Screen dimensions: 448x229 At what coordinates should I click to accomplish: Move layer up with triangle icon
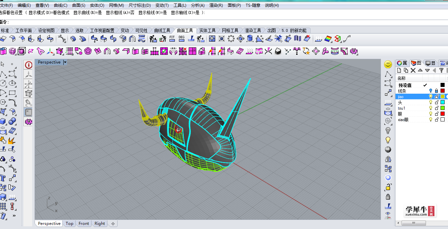coord(420,70)
